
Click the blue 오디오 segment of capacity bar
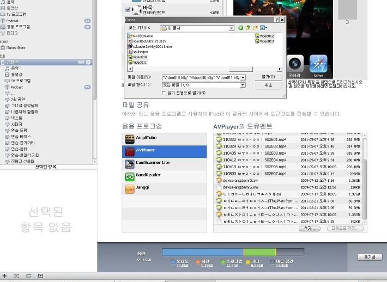(202, 252)
